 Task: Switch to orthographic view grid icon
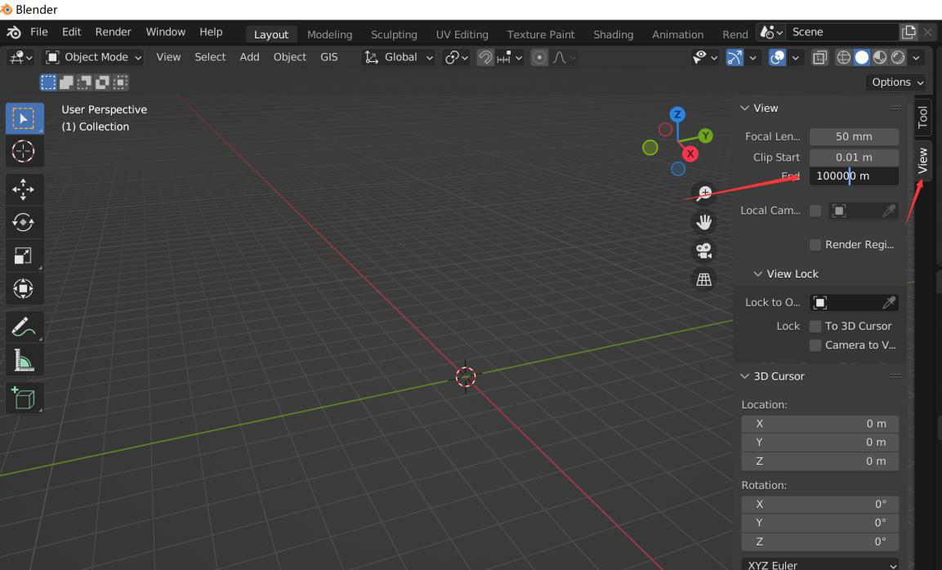click(x=704, y=279)
